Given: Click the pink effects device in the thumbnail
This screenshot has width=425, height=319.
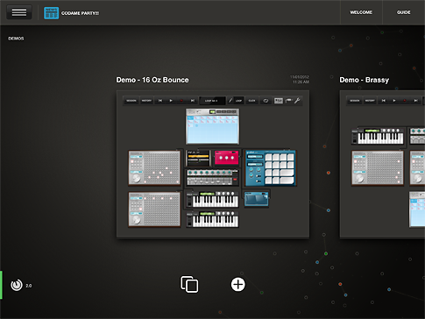Looking at the screenshot, I should pyautogui.click(x=226, y=158).
